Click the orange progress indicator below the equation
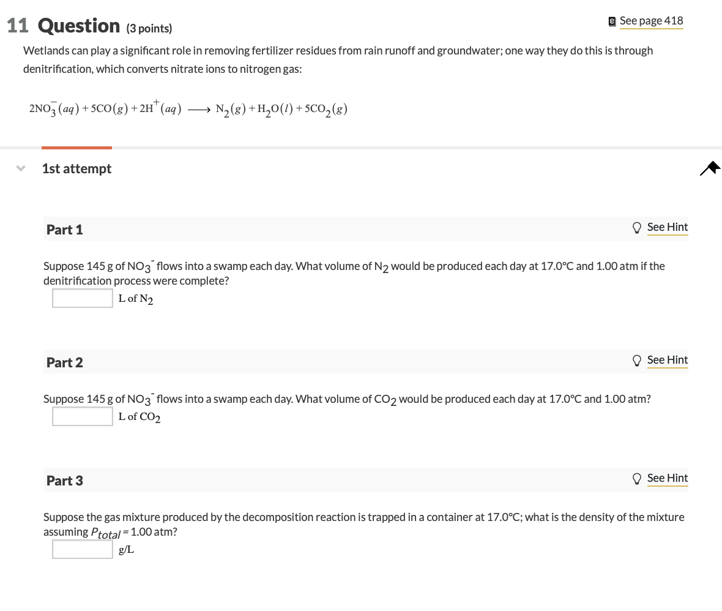This screenshot has height=611, width=722. (76, 148)
